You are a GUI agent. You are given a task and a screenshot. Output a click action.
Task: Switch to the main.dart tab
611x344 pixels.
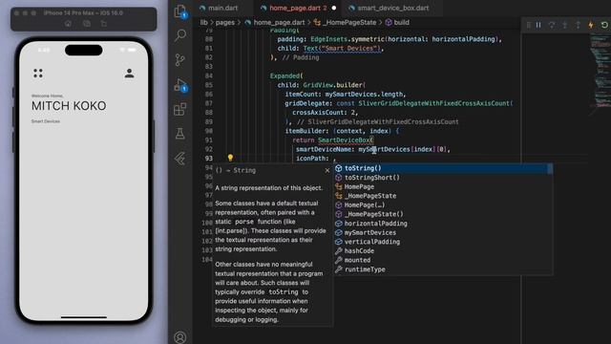tap(222, 8)
